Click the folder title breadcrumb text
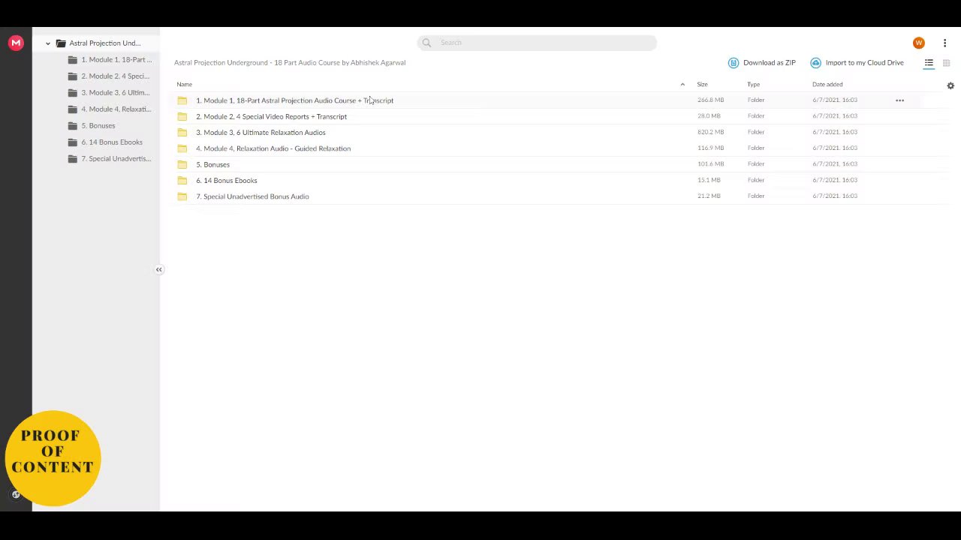Screen dimensions: 961x540 [290, 63]
